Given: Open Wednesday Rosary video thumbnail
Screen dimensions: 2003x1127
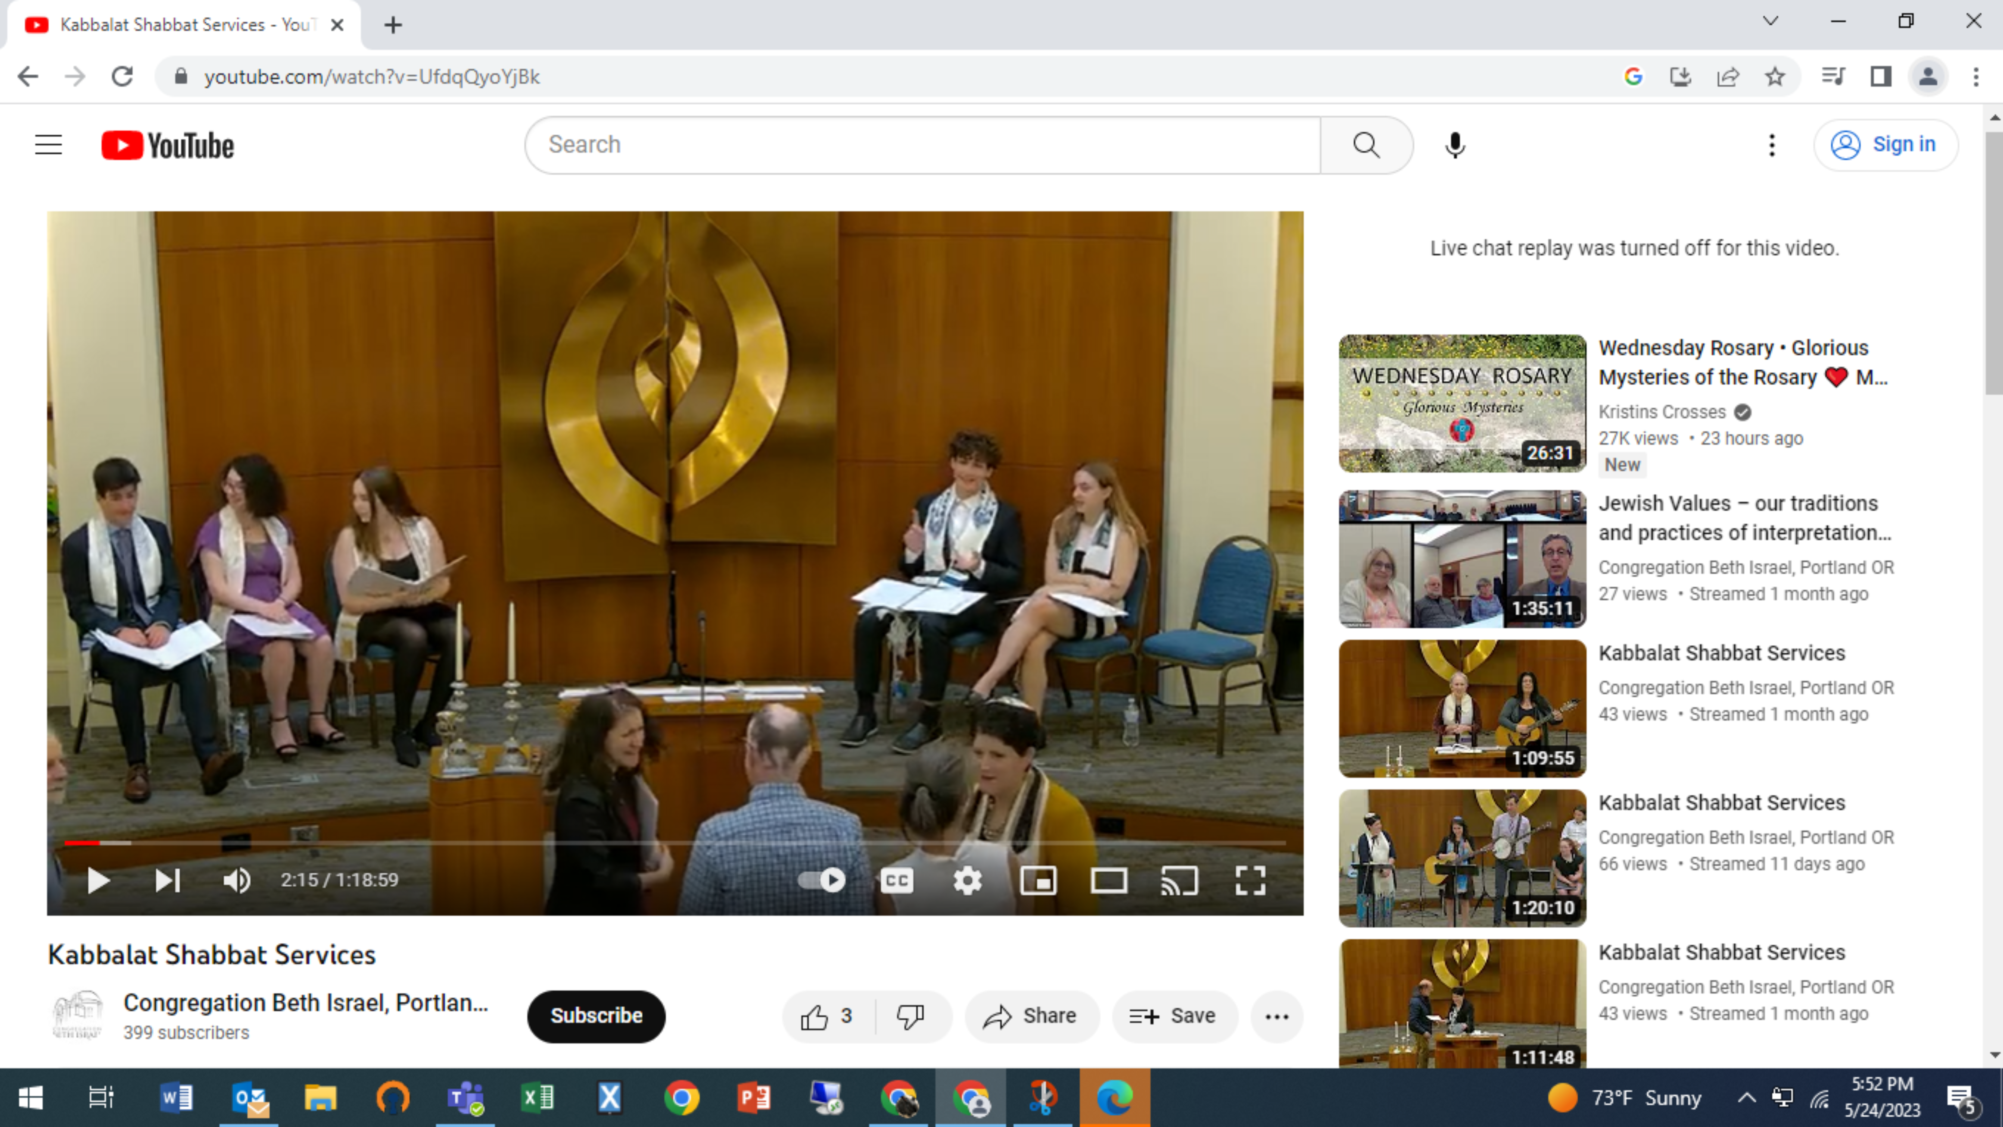Looking at the screenshot, I should 1462,404.
